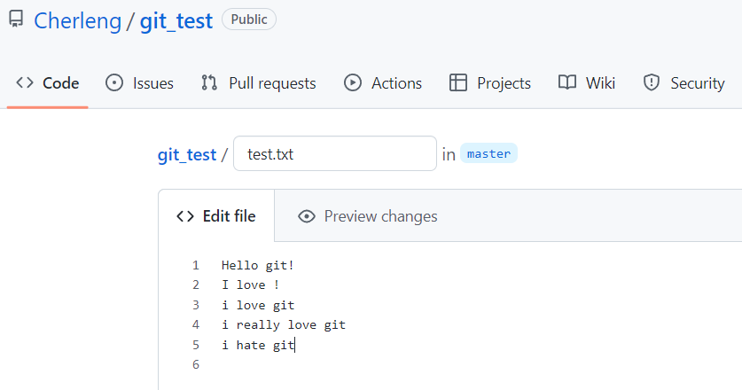Viewport: 742px width, 390px height.
Task: Click the Projects table icon
Action: 458,83
